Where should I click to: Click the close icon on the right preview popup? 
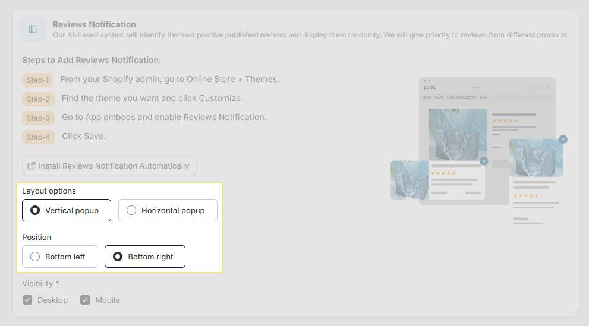[563, 140]
